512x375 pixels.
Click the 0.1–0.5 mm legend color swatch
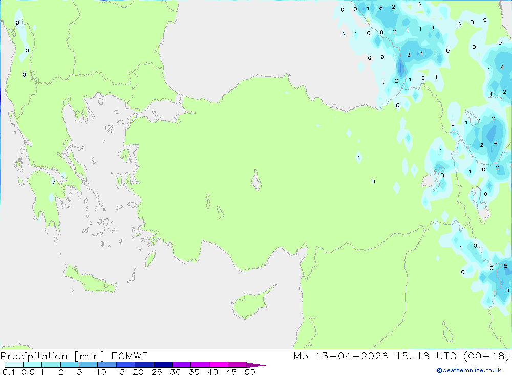point(14,365)
